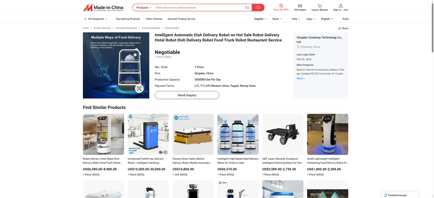Click the Send Inquiry button
The width and height of the screenshot is (434, 198).
tap(187, 95)
